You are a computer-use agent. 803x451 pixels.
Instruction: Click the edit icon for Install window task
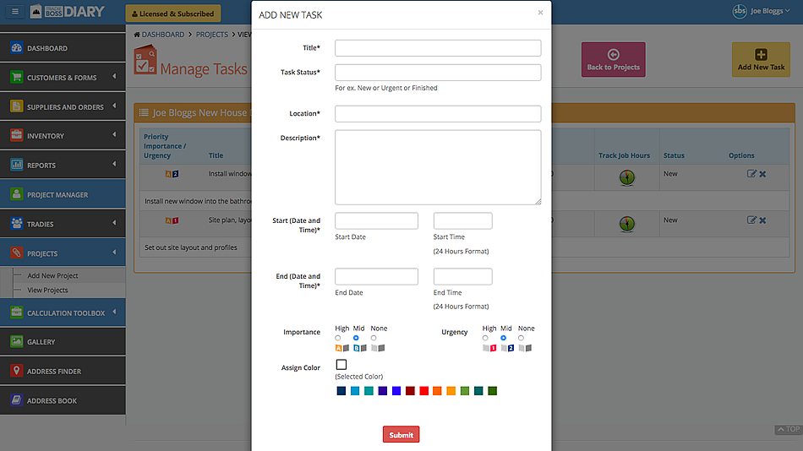[751, 174]
